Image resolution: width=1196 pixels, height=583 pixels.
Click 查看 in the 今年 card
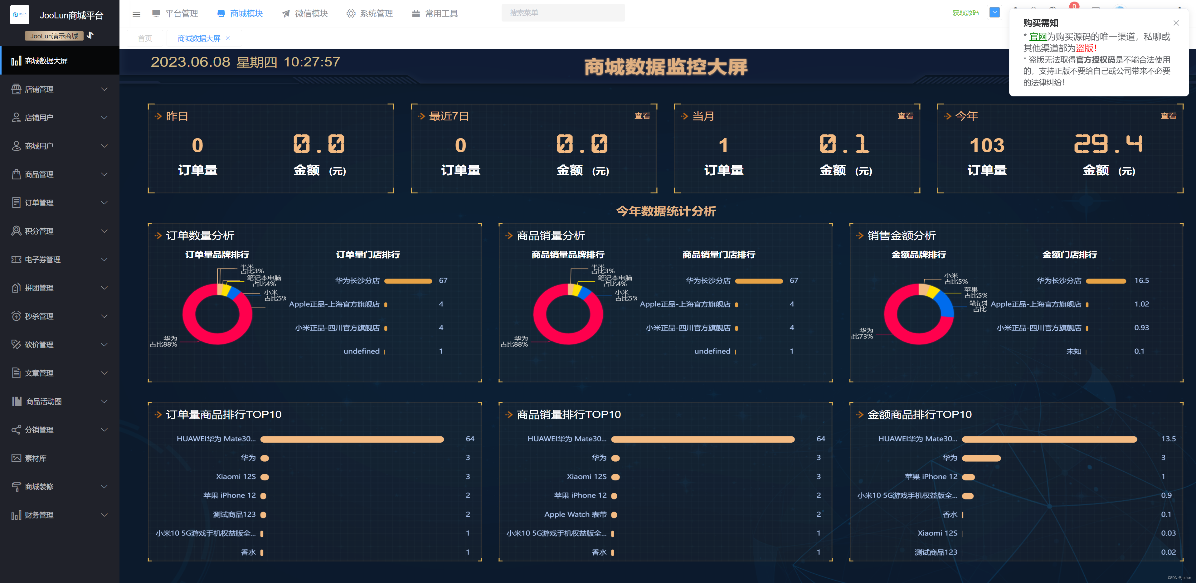(x=1168, y=116)
